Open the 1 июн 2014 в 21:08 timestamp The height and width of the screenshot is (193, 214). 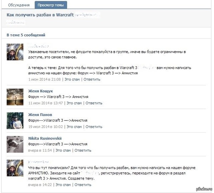point(45,79)
